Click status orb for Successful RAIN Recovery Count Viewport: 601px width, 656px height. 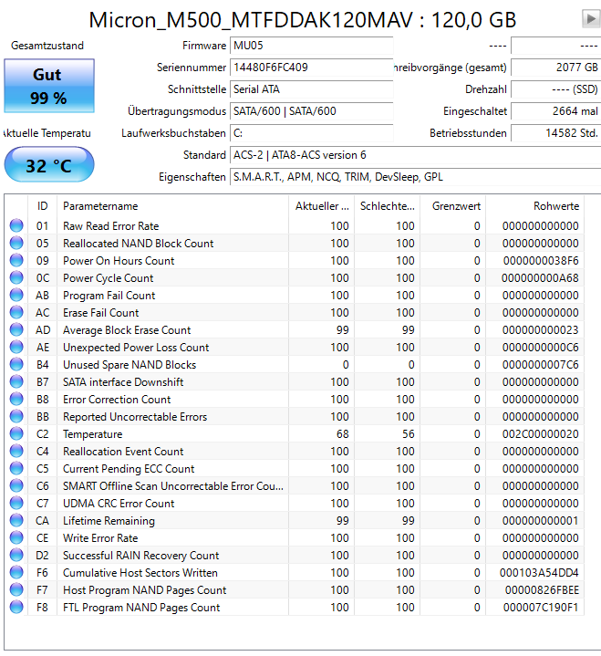click(x=16, y=555)
